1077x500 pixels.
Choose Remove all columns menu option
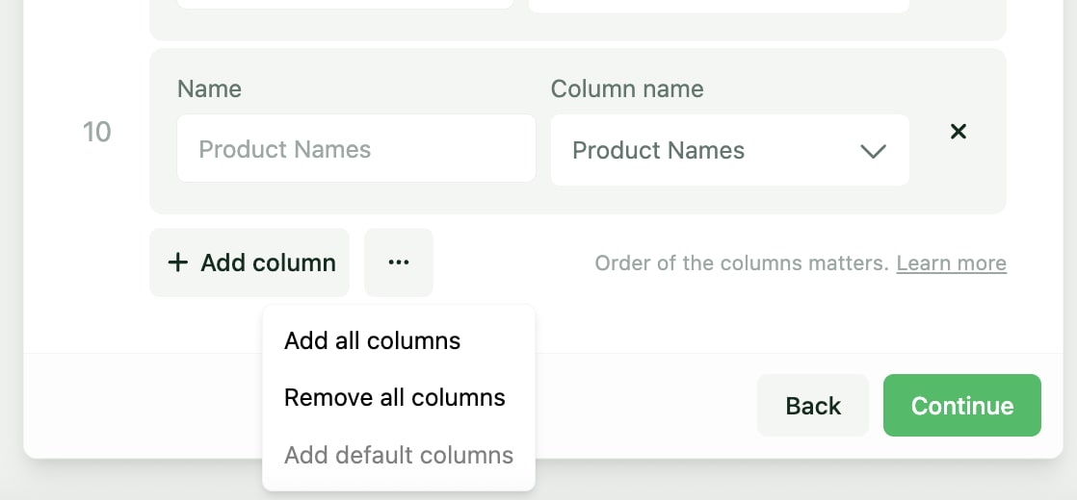(394, 397)
